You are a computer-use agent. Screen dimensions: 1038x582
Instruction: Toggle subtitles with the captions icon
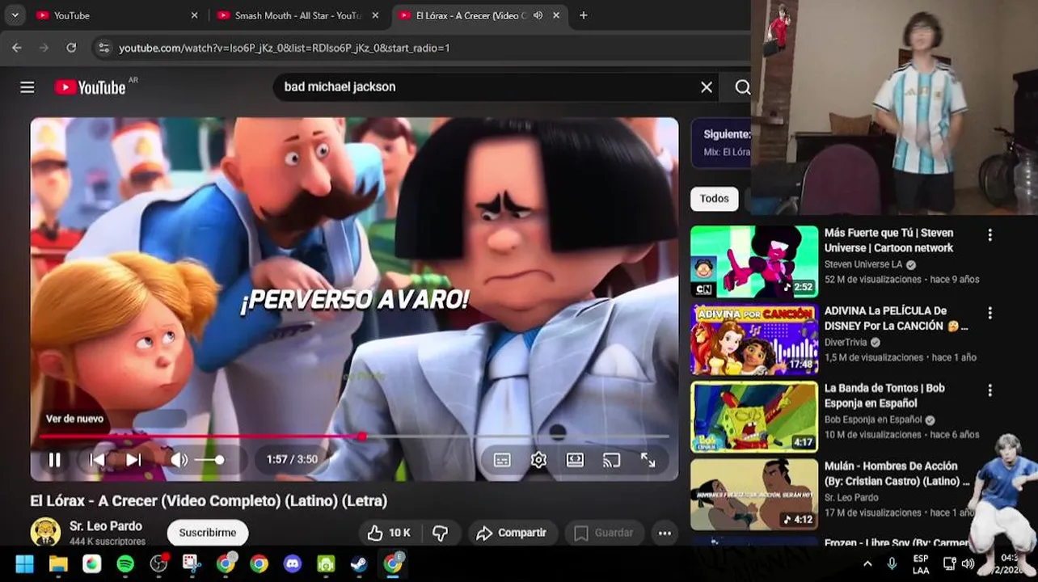coord(502,460)
